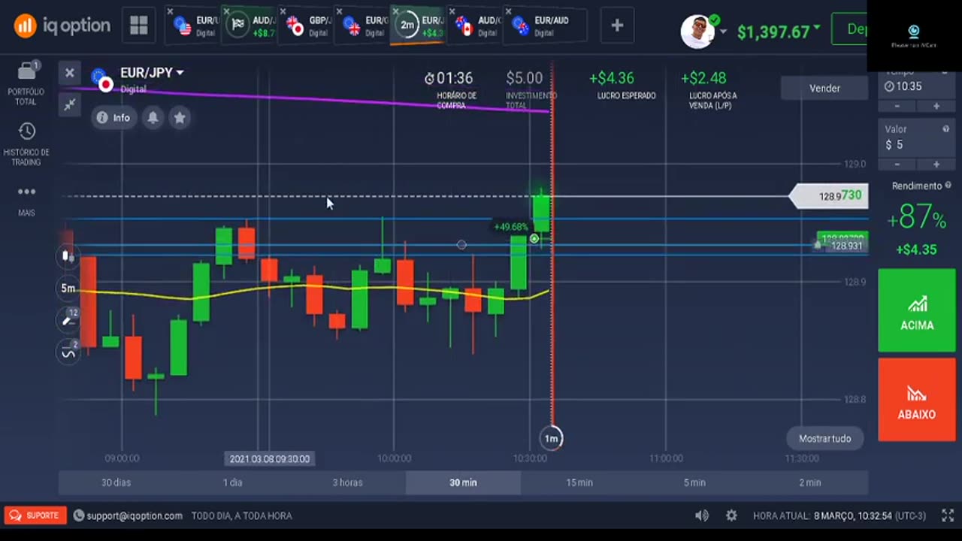Open profile avatar menu
This screenshot has height=541, width=962.
[697, 32]
